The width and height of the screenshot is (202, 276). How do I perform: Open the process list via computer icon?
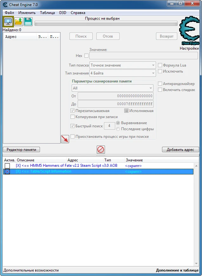(8, 22)
